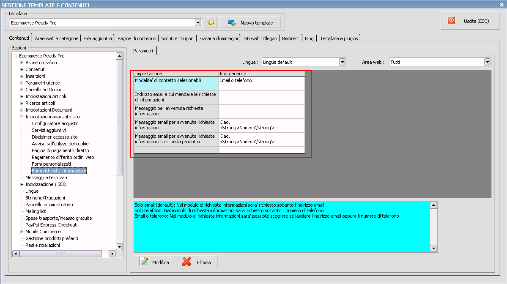Select Mailing list tree item
Image resolution: width=507 pixels, height=284 pixels.
pos(36,212)
